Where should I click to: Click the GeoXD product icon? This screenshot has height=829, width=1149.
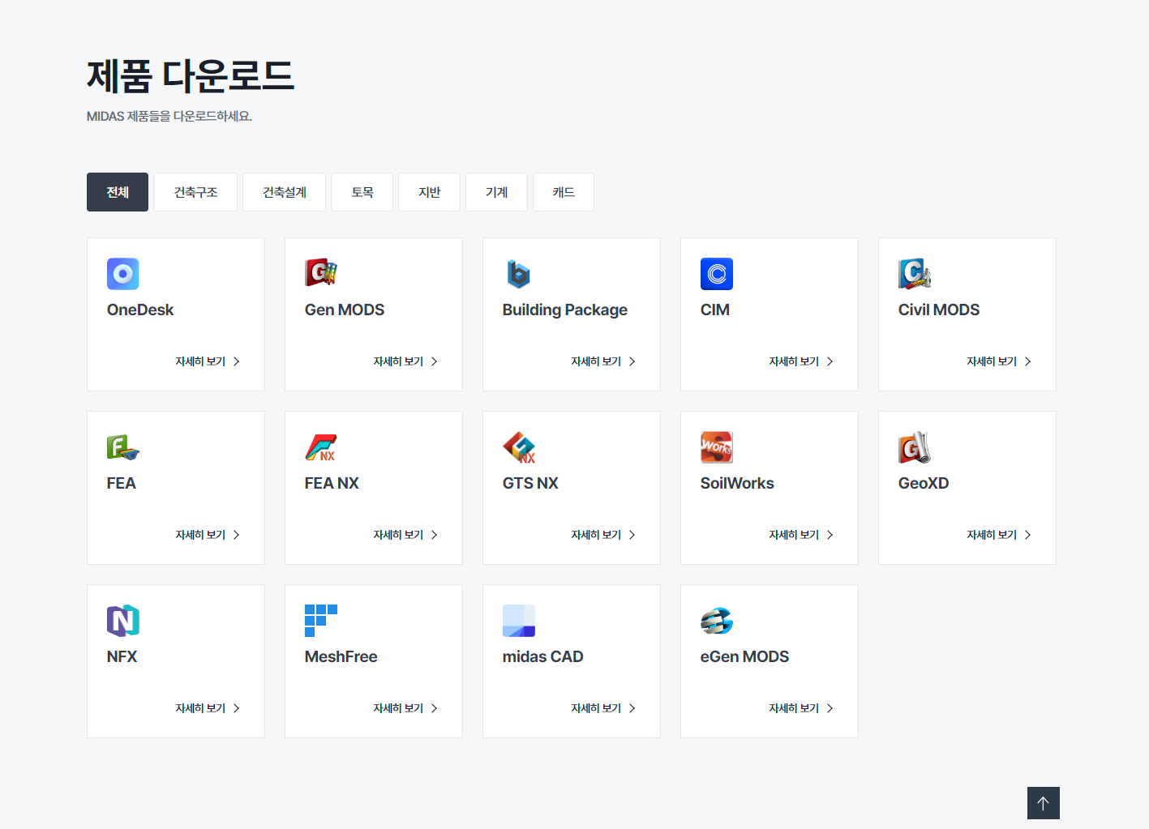click(x=914, y=447)
